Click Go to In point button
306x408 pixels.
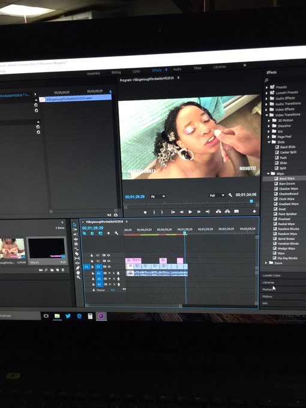173,212
